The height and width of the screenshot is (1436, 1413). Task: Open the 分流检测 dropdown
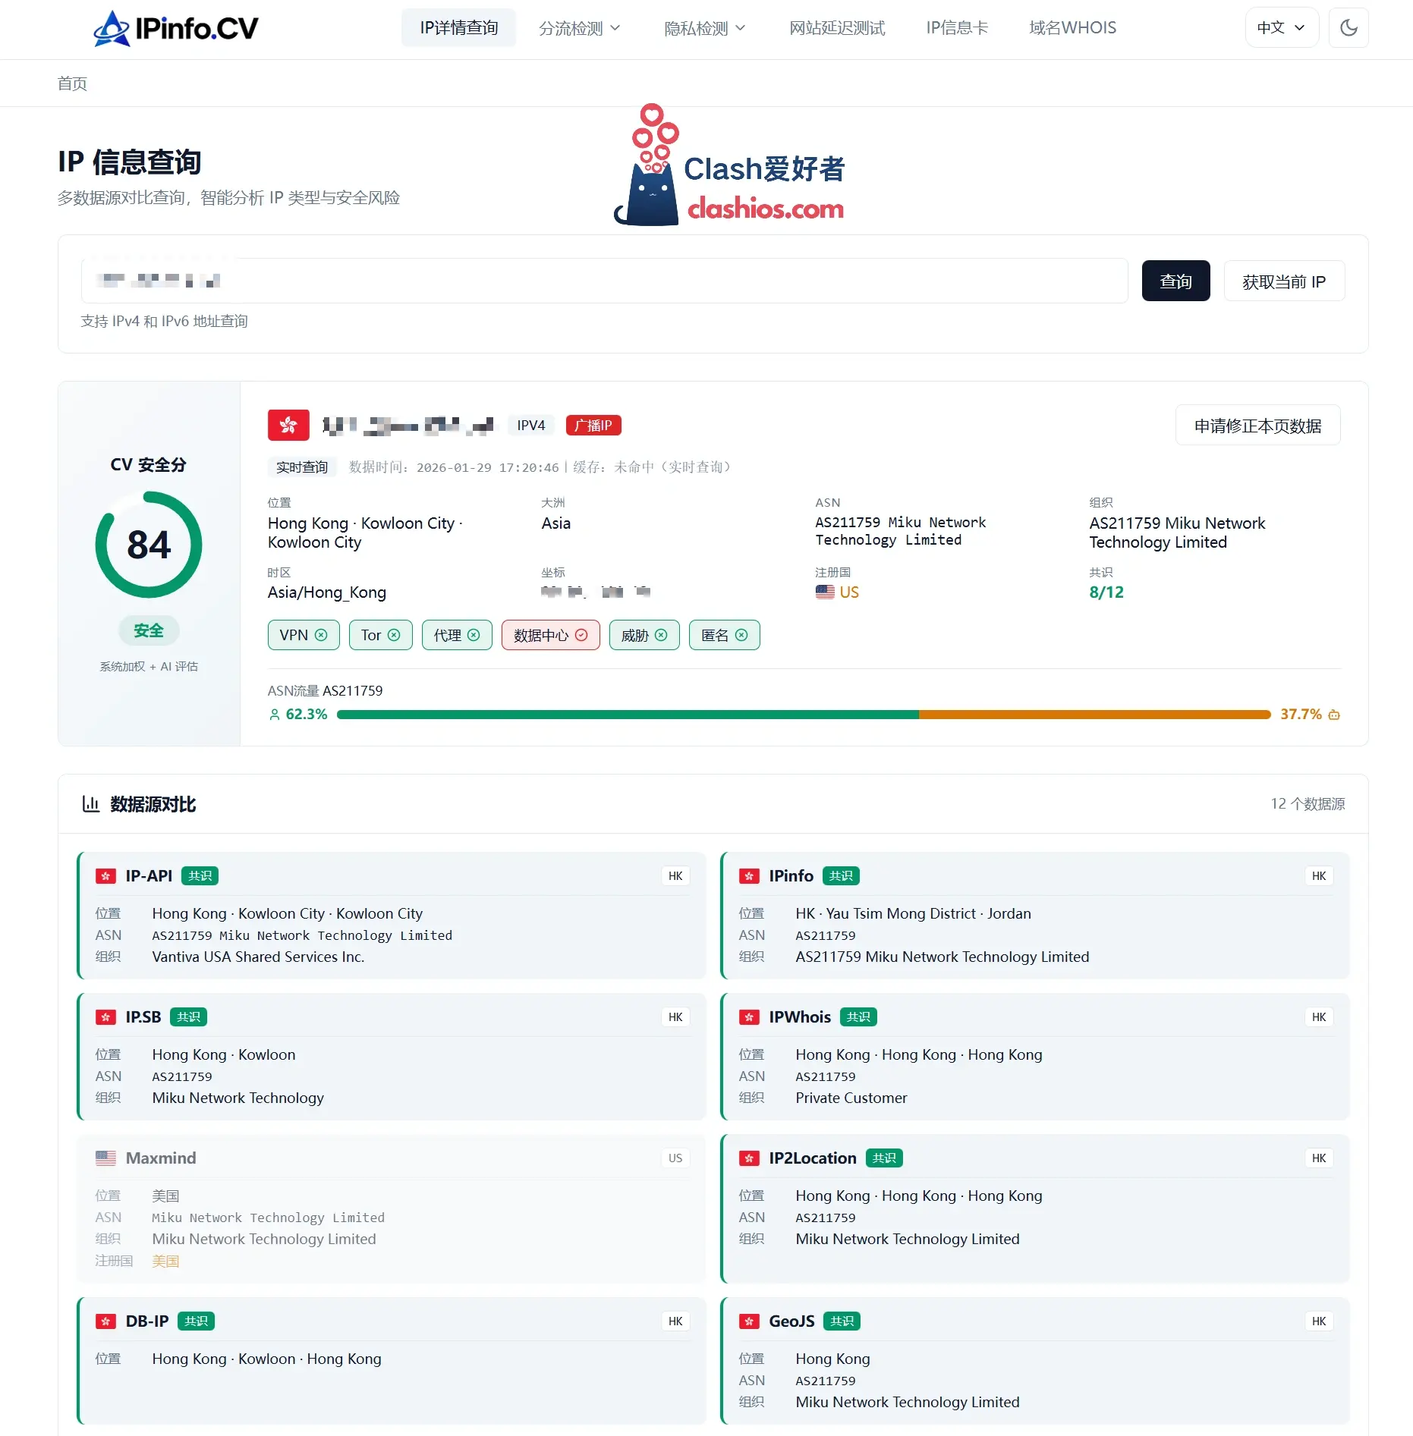click(x=580, y=27)
